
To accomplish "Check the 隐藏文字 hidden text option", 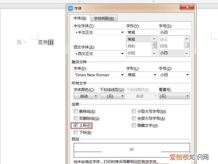I will (134, 125).
